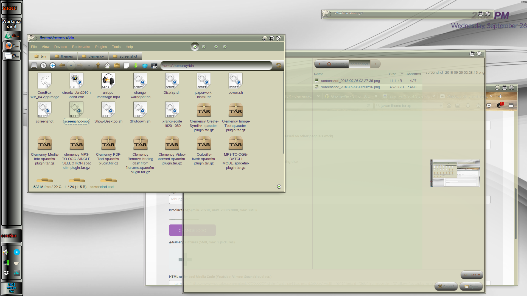Select screenshot_2018-09-26-02:28:16.png row
527x296 pixels.
point(368,87)
